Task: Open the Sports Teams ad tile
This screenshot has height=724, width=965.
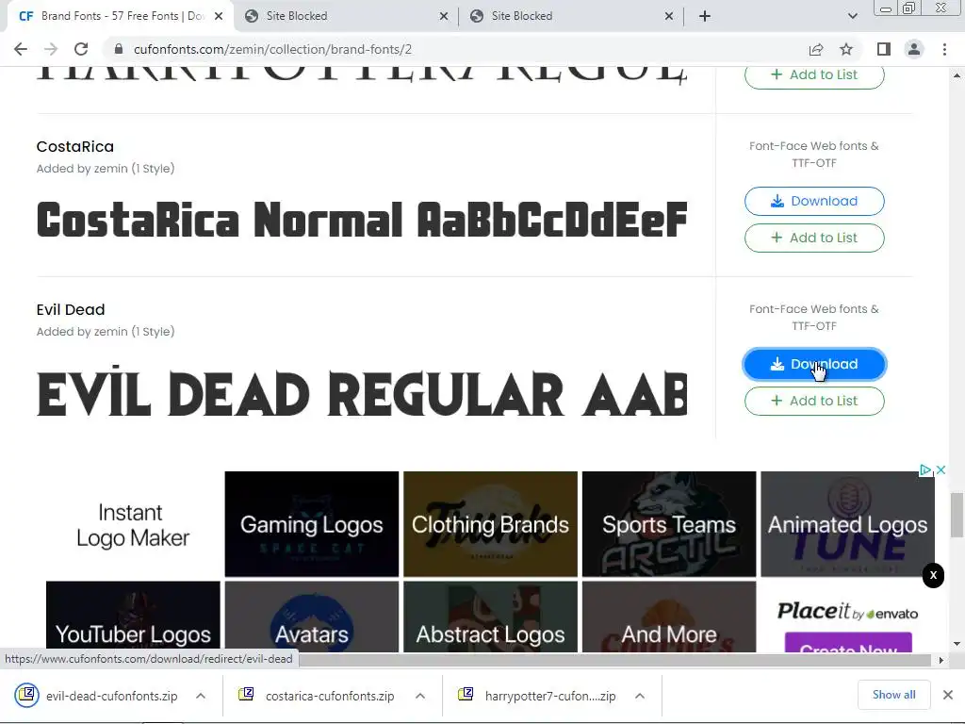Action: (669, 524)
